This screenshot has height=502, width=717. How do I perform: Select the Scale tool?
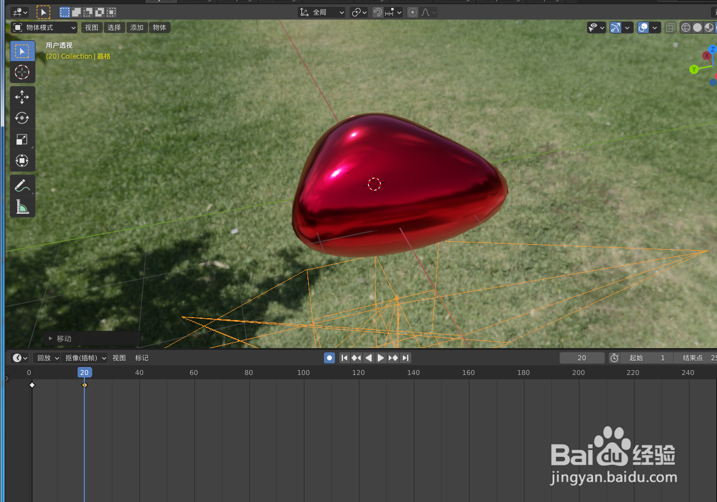(x=22, y=139)
